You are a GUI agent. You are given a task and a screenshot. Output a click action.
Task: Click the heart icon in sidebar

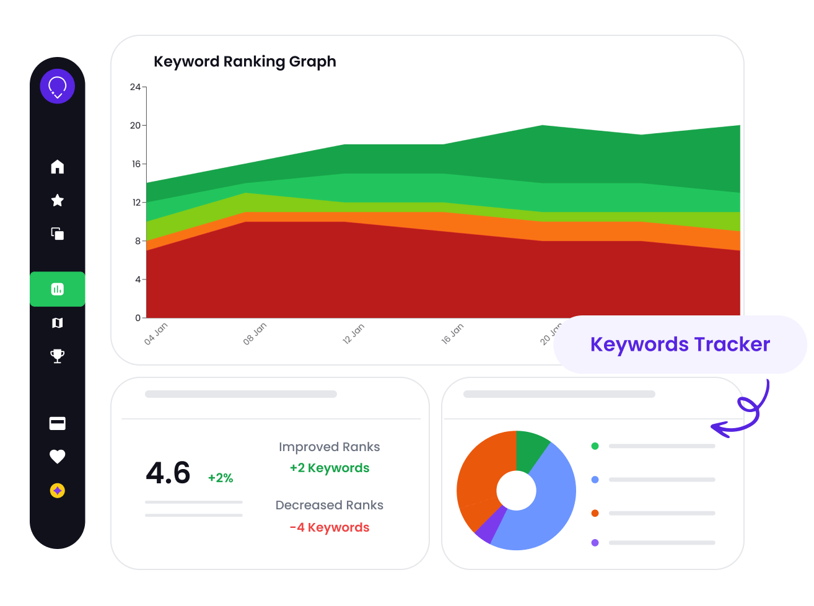click(x=58, y=457)
